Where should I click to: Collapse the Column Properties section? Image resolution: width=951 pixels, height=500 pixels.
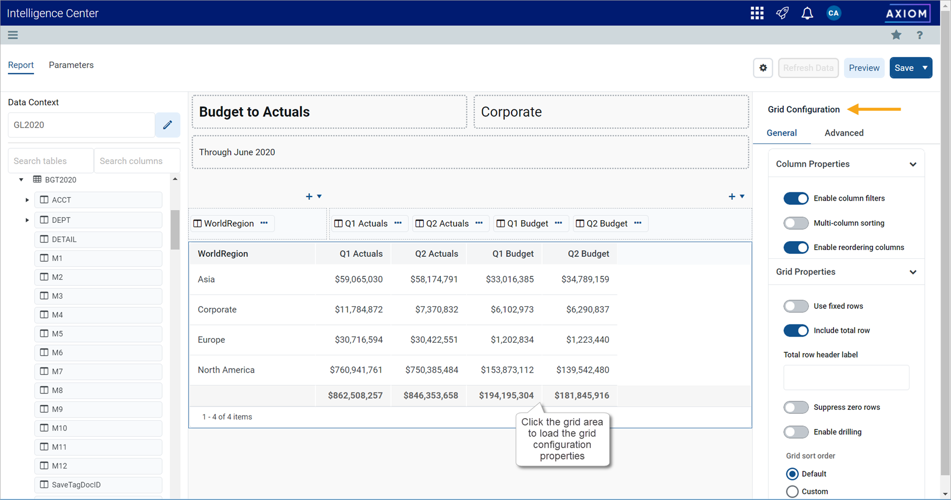click(913, 165)
